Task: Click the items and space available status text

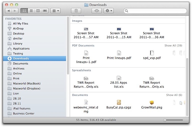Action: pos(96,120)
